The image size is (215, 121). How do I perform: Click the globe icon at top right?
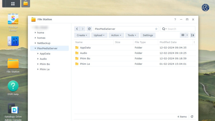click(205, 7)
